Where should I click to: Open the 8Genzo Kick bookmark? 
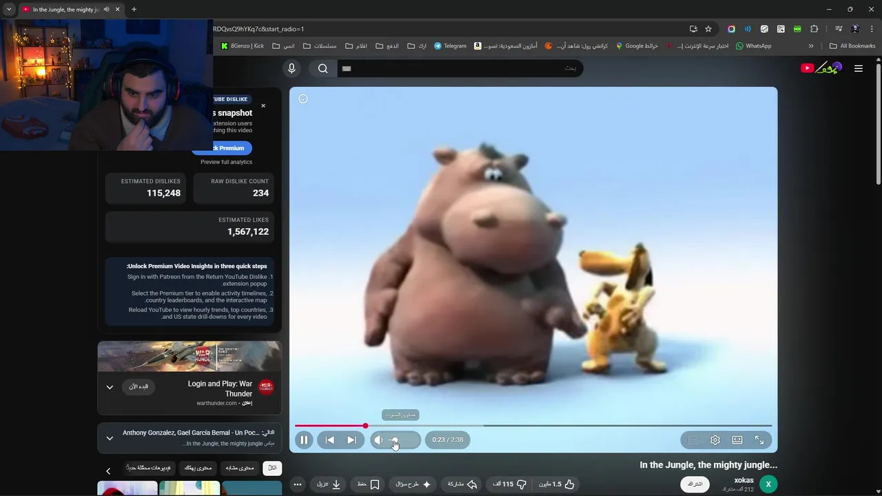tap(243, 46)
